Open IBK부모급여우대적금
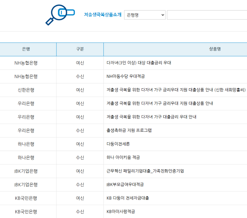 pos(127,185)
